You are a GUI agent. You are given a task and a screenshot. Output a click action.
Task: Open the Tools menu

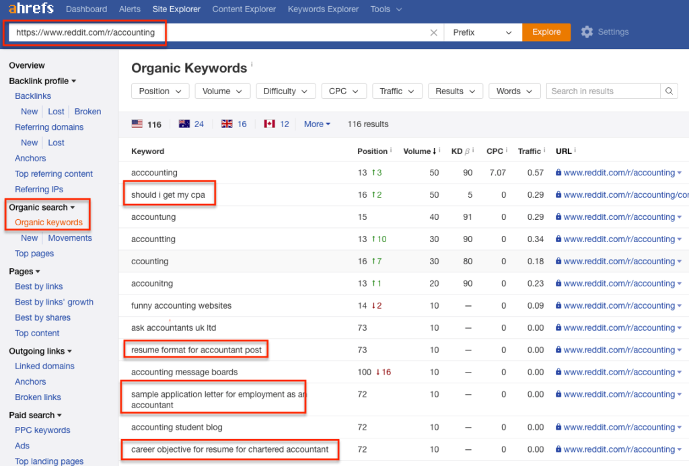(x=386, y=9)
